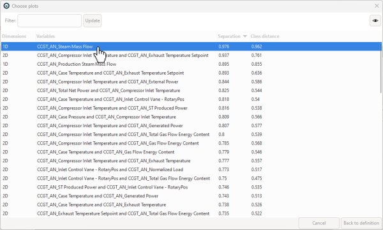Click separation value 0.937
Image resolution: width=383 pixels, height=230 pixels.
(224, 55)
